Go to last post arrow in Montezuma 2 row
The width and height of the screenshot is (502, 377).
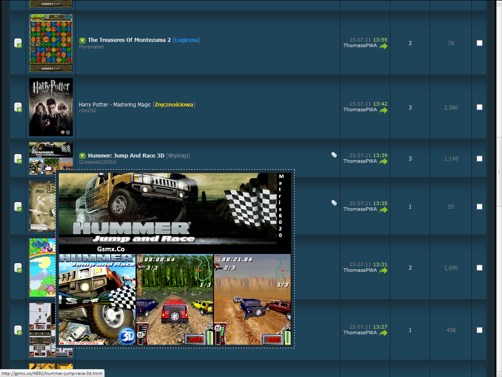(x=383, y=46)
